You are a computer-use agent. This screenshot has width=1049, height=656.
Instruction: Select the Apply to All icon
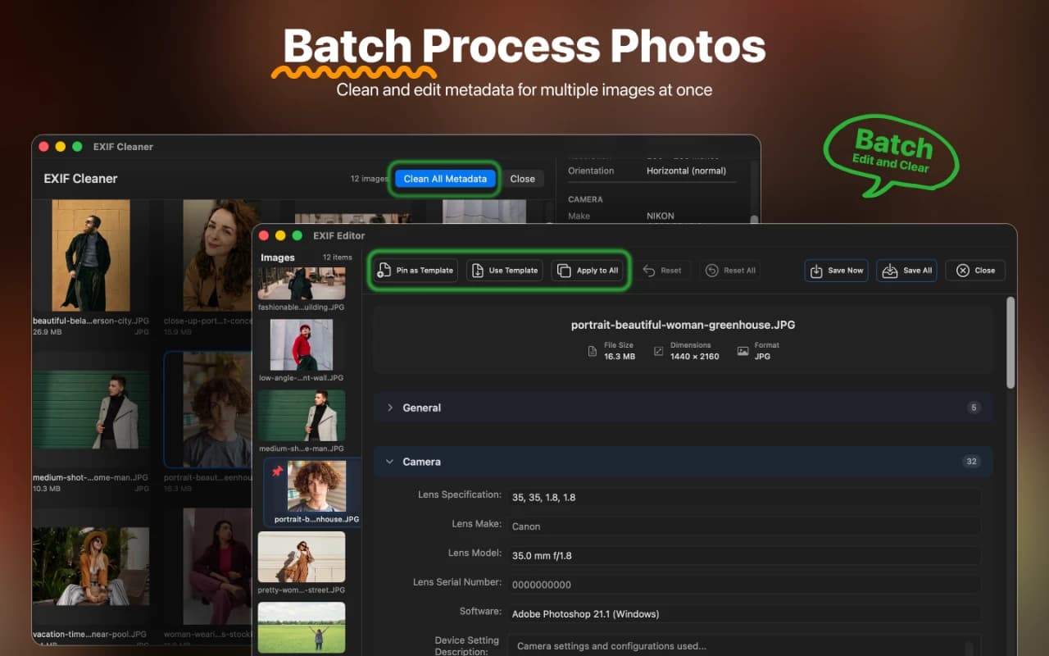[x=563, y=270]
